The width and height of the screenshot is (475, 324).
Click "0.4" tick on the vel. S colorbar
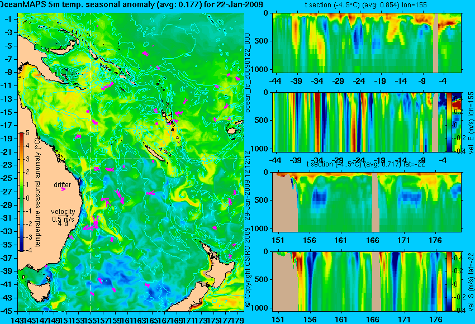coord(458,258)
